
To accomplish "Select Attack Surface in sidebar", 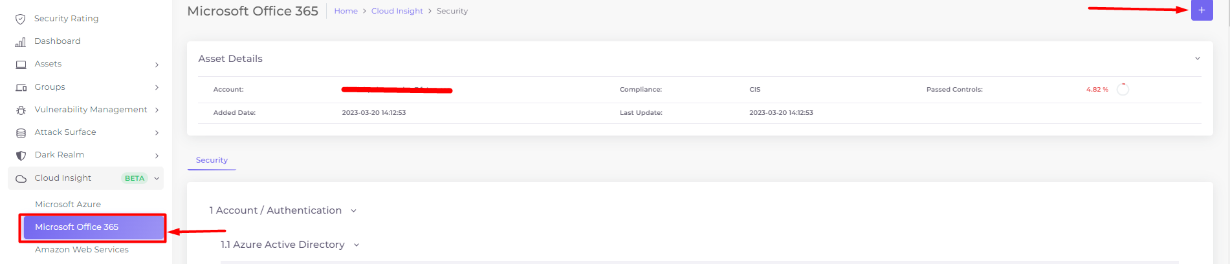I will point(65,132).
